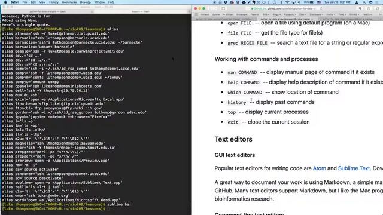Open the Edit menu

33,2
